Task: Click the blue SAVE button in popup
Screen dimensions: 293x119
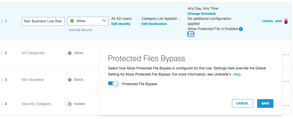Action: 265,103
